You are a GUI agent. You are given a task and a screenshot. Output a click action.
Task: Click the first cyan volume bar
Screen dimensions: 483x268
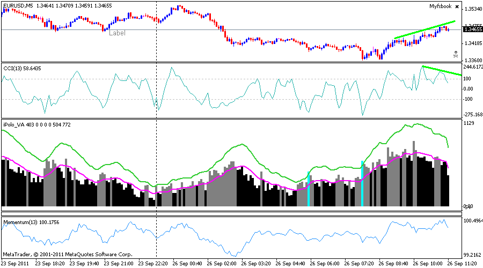(x=309, y=189)
